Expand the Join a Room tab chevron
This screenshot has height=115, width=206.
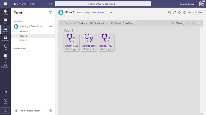106,13
